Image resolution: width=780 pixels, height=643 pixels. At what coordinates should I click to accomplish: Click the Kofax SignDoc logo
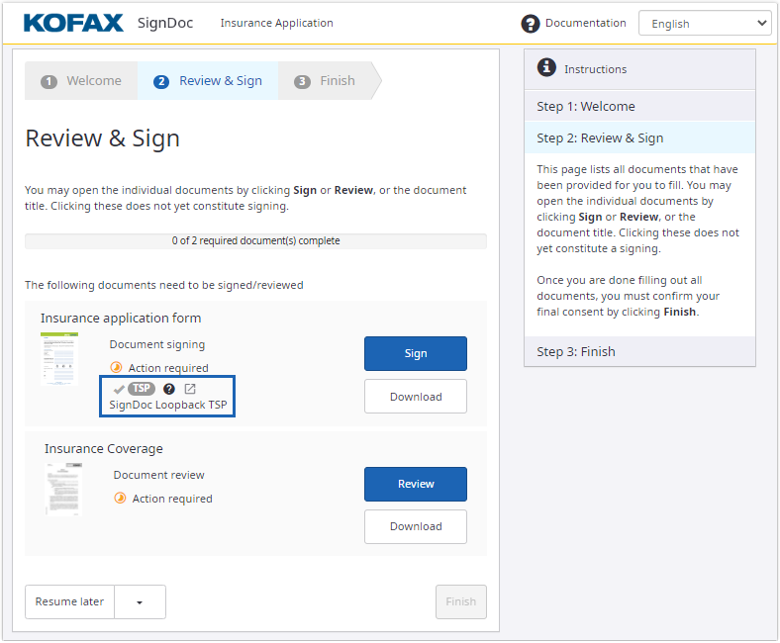point(108,23)
